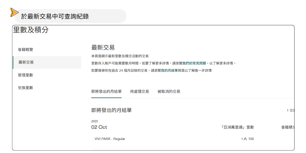The image size is (306, 153).
Task: Switch to the 即將發出的月結單 tab
Action: [x=106, y=91]
